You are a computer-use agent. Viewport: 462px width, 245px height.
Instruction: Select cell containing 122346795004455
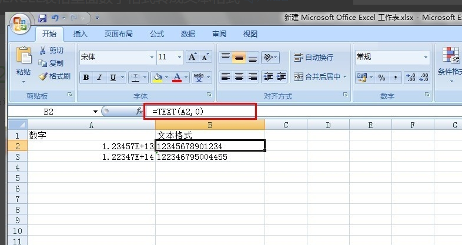pos(210,157)
